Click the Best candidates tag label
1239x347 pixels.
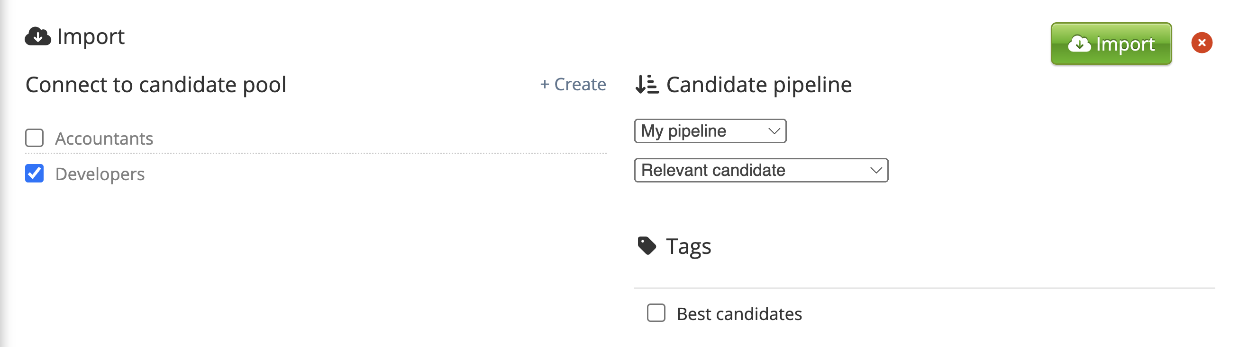pos(739,314)
